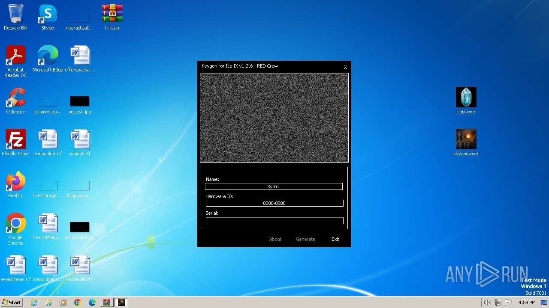Open the Recycle Bin icon

(15, 17)
